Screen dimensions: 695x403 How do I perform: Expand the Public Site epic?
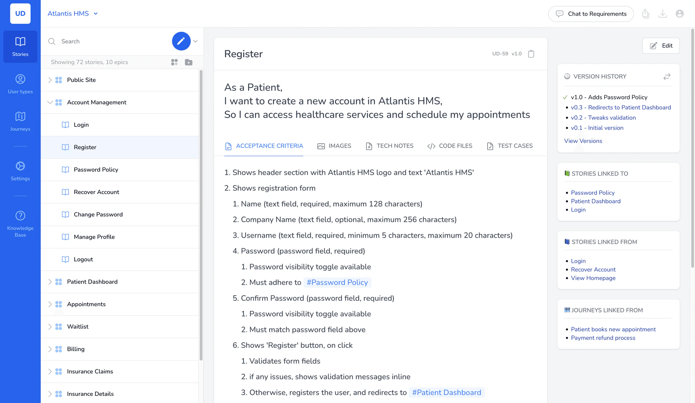(x=50, y=80)
